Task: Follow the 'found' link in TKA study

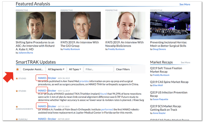Action: click(x=104, y=94)
